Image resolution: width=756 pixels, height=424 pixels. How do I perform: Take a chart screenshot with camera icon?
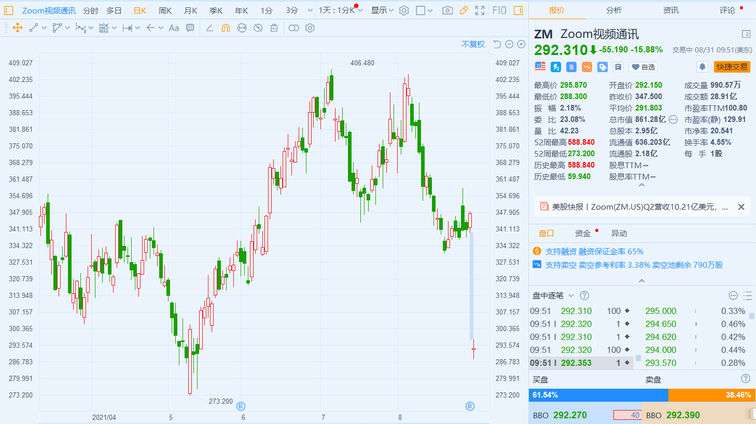447,10
